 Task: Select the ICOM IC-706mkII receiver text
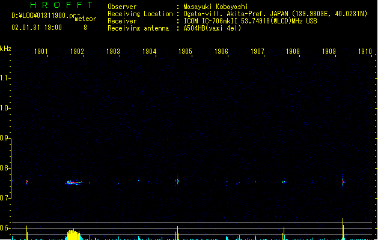pyautogui.click(x=250, y=21)
